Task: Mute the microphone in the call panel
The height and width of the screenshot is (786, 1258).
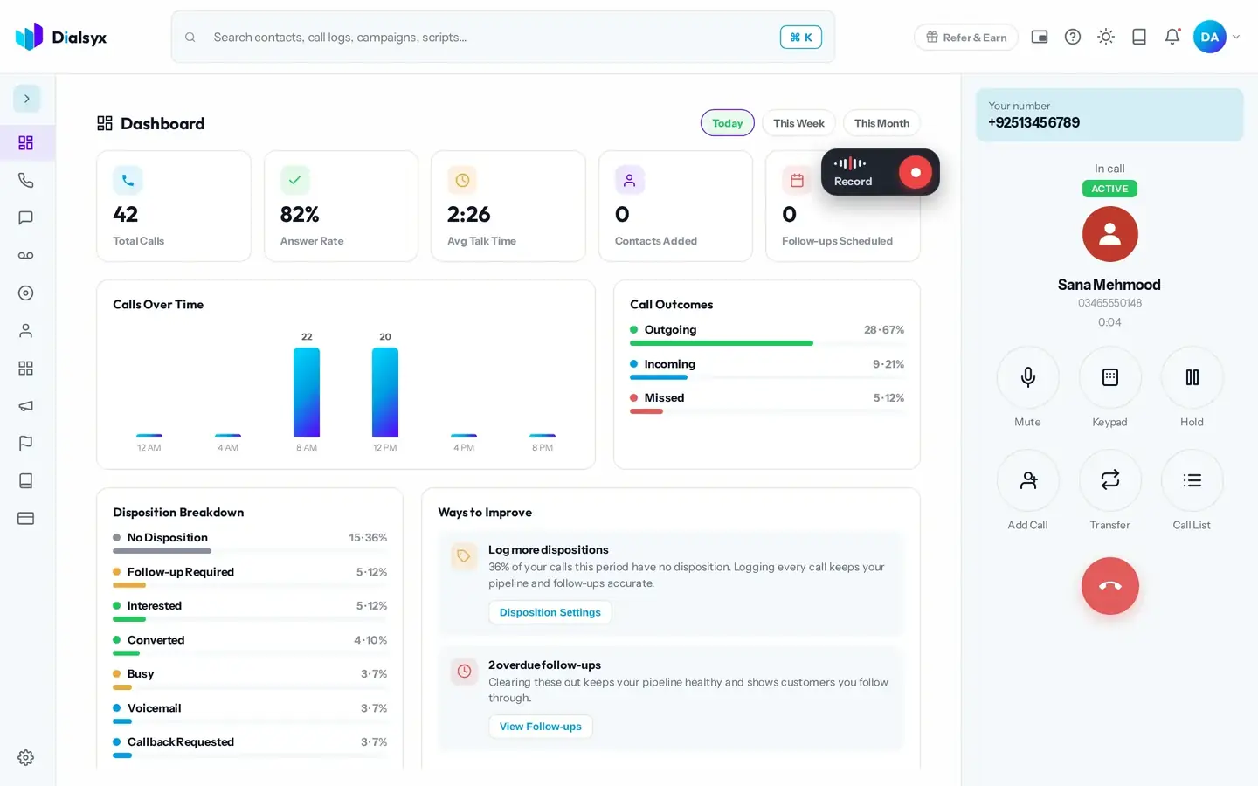Action: tap(1028, 377)
